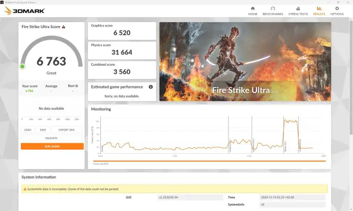Click the EXPORT XML button
This screenshot has width=353, height=211.
pyautogui.click(x=67, y=130)
